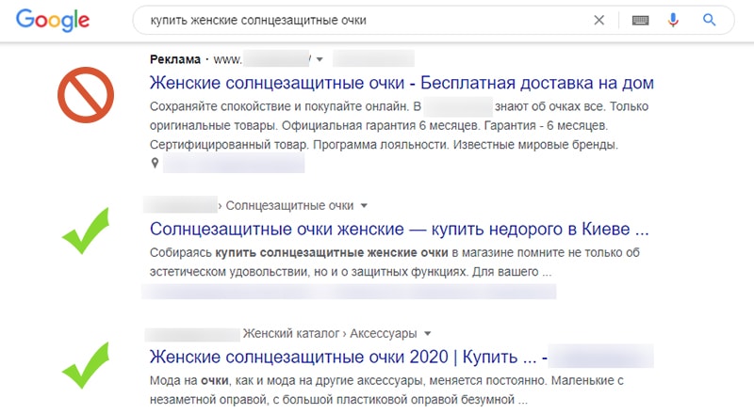Clear the search query with the X icon
This screenshot has width=754, height=414.
tap(598, 20)
